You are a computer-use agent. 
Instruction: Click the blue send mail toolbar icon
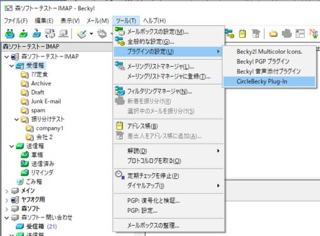pos(36,33)
